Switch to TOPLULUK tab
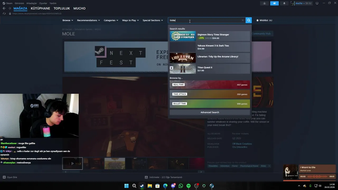Screen dimensions: 338x190 [62, 8]
